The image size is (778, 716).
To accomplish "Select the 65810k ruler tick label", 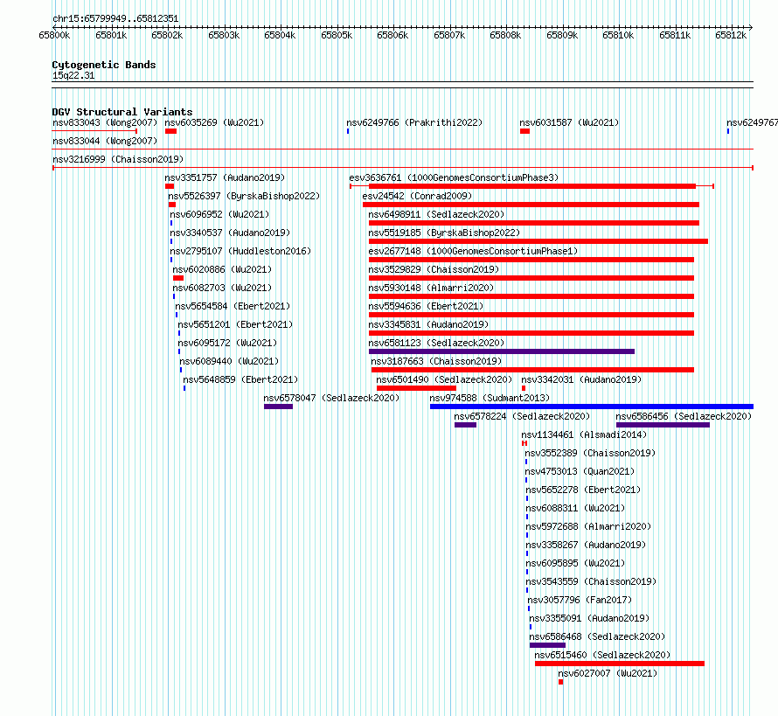I will tap(618, 35).
